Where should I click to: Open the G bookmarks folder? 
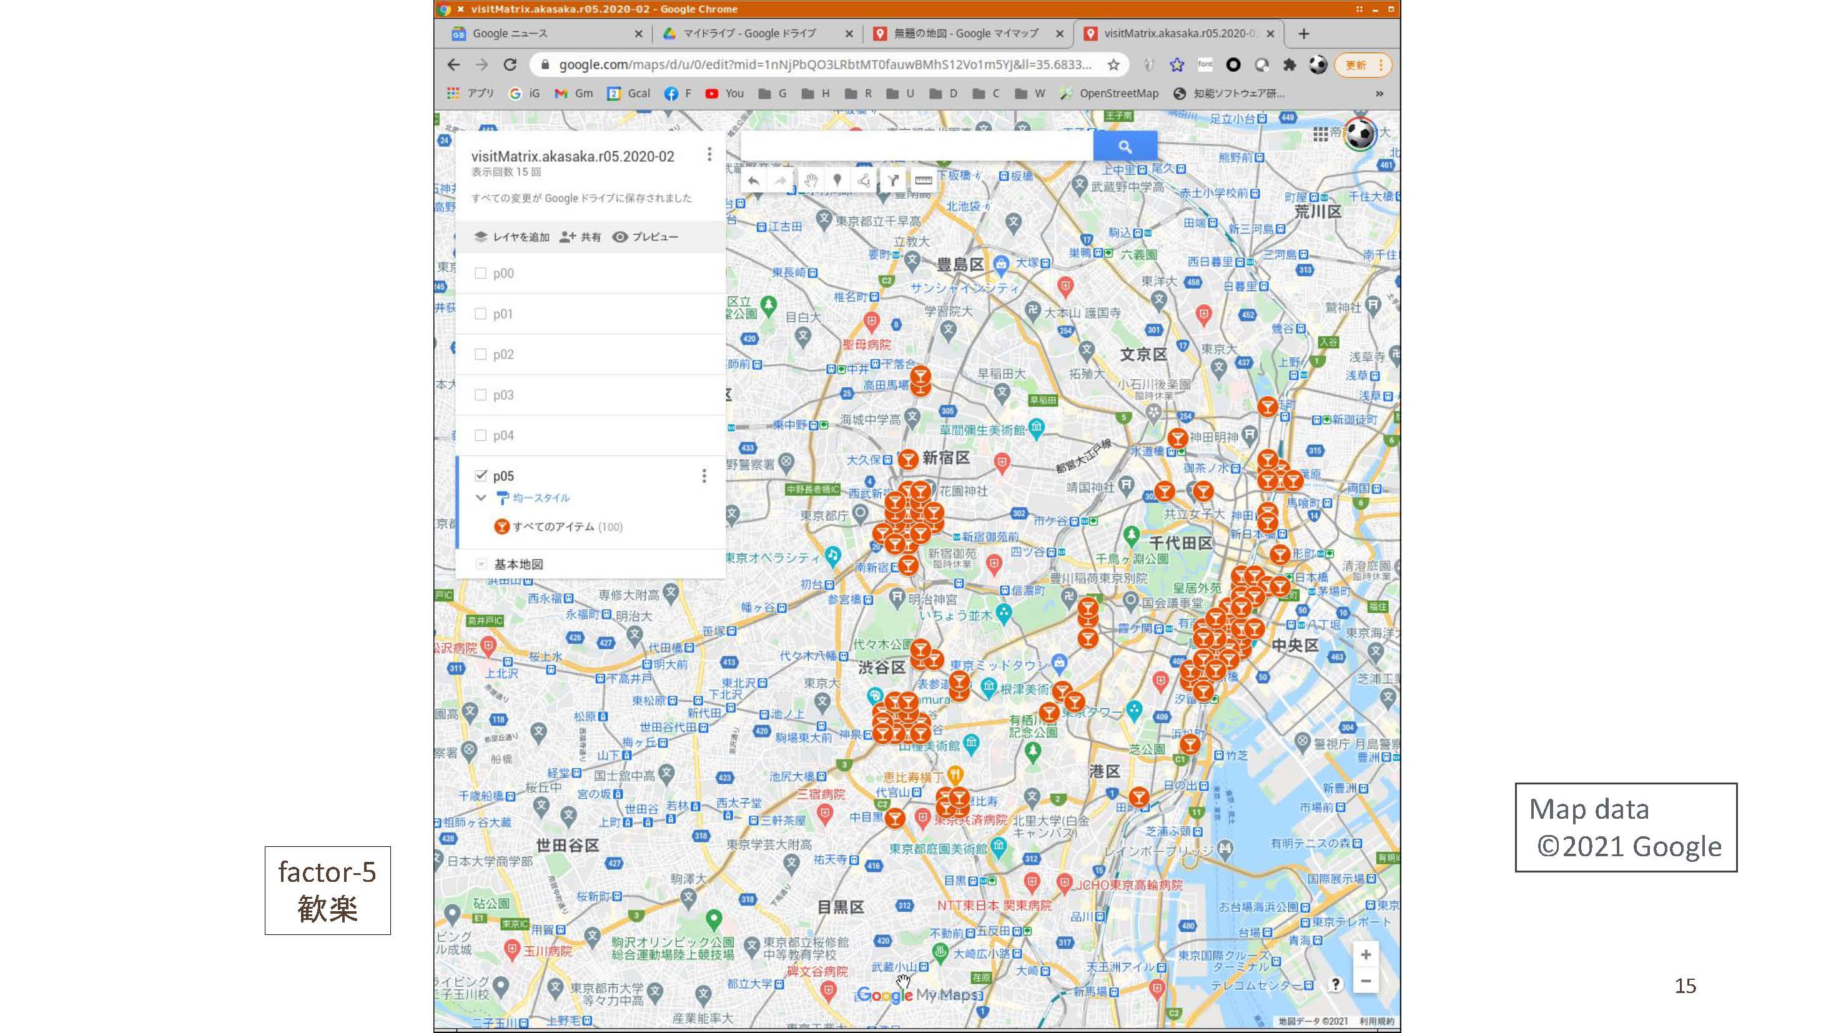tap(772, 94)
